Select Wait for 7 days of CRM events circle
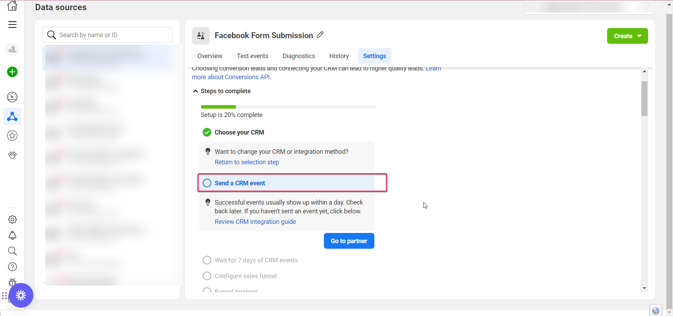The height and width of the screenshot is (316, 673). [x=207, y=260]
